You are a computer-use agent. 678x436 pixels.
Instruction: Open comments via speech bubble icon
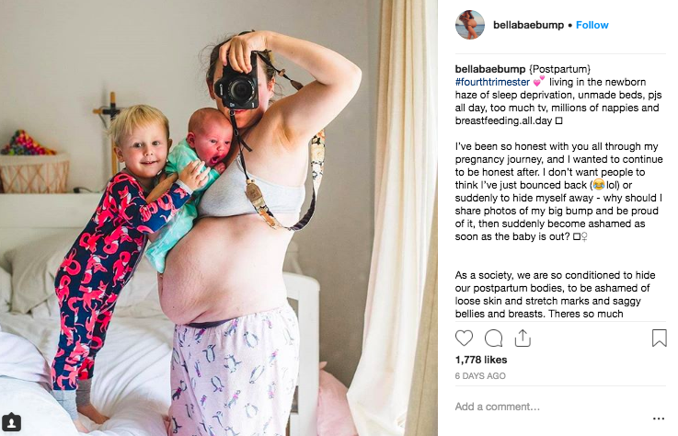pyautogui.click(x=493, y=338)
